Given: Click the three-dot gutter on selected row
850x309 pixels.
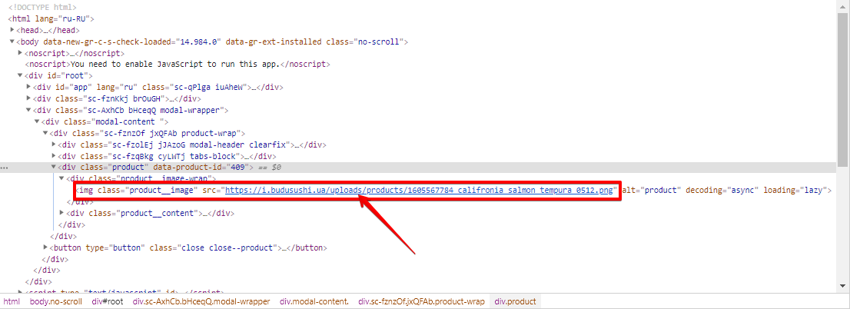Looking at the screenshot, I should point(5,168).
